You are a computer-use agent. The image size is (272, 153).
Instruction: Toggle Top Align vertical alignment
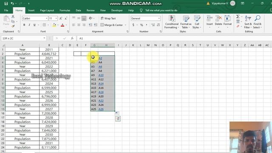click(x=74, y=18)
